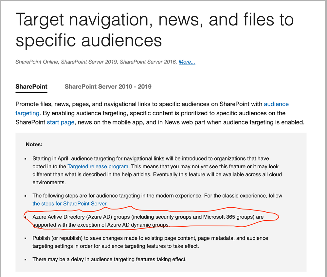The height and width of the screenshot is (277, 327).
Task: Switch to SharePoint Server 2010 - 2019 tab
Action: pyautogui.click(x=108, y=86)
